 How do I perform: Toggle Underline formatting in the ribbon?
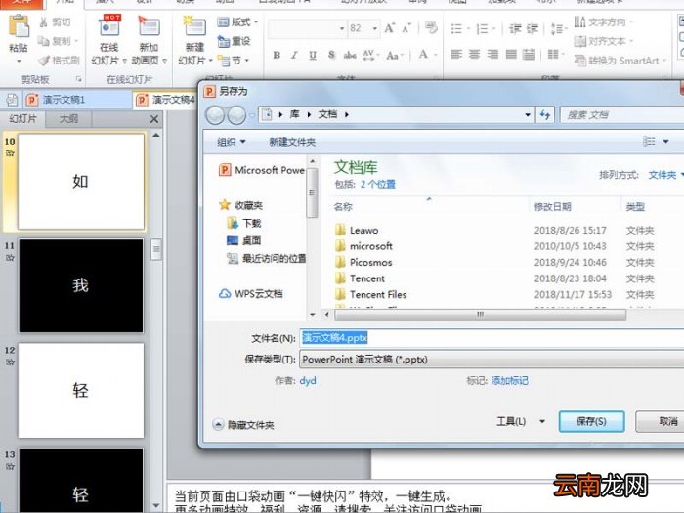tap(313, 55)
